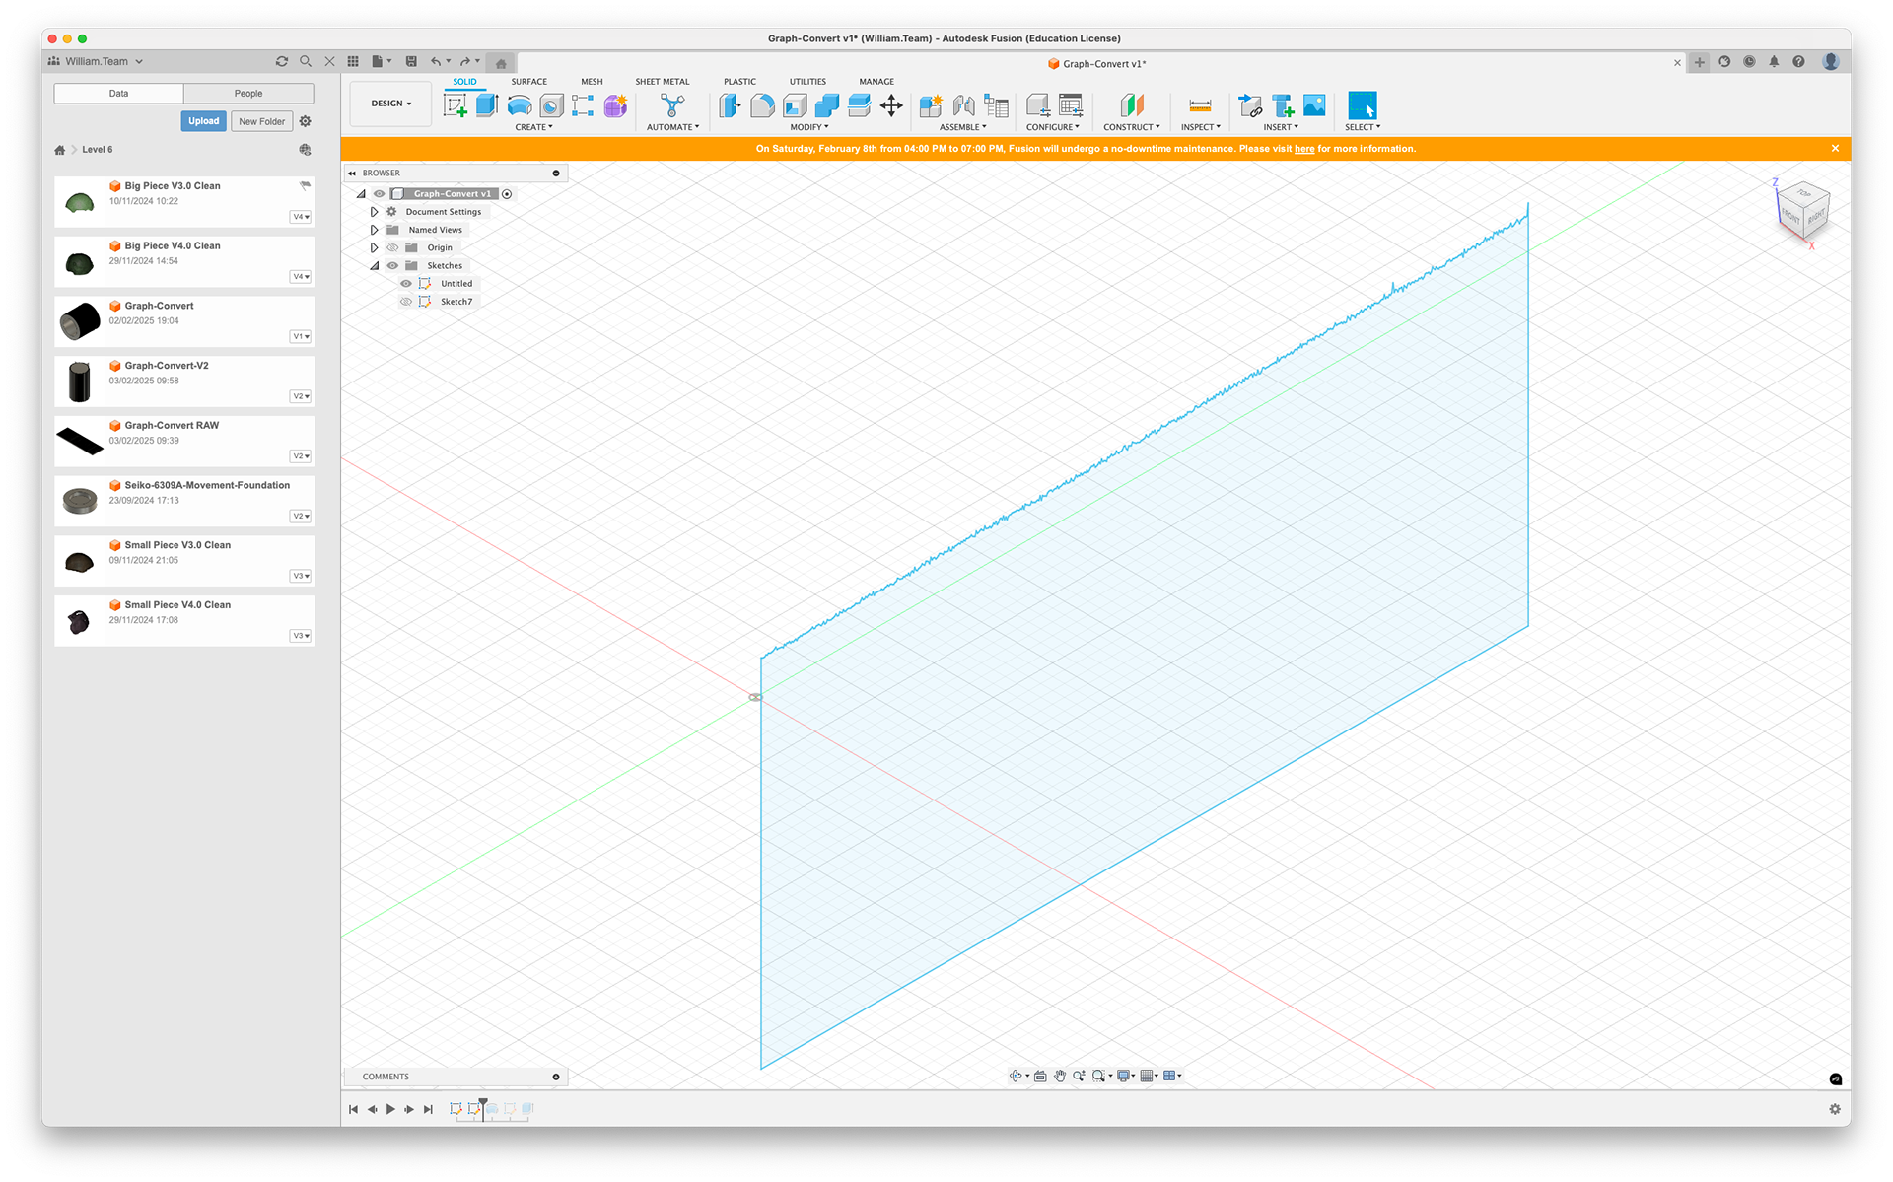Click the Insert Canvas image icon

(1314, 105)
